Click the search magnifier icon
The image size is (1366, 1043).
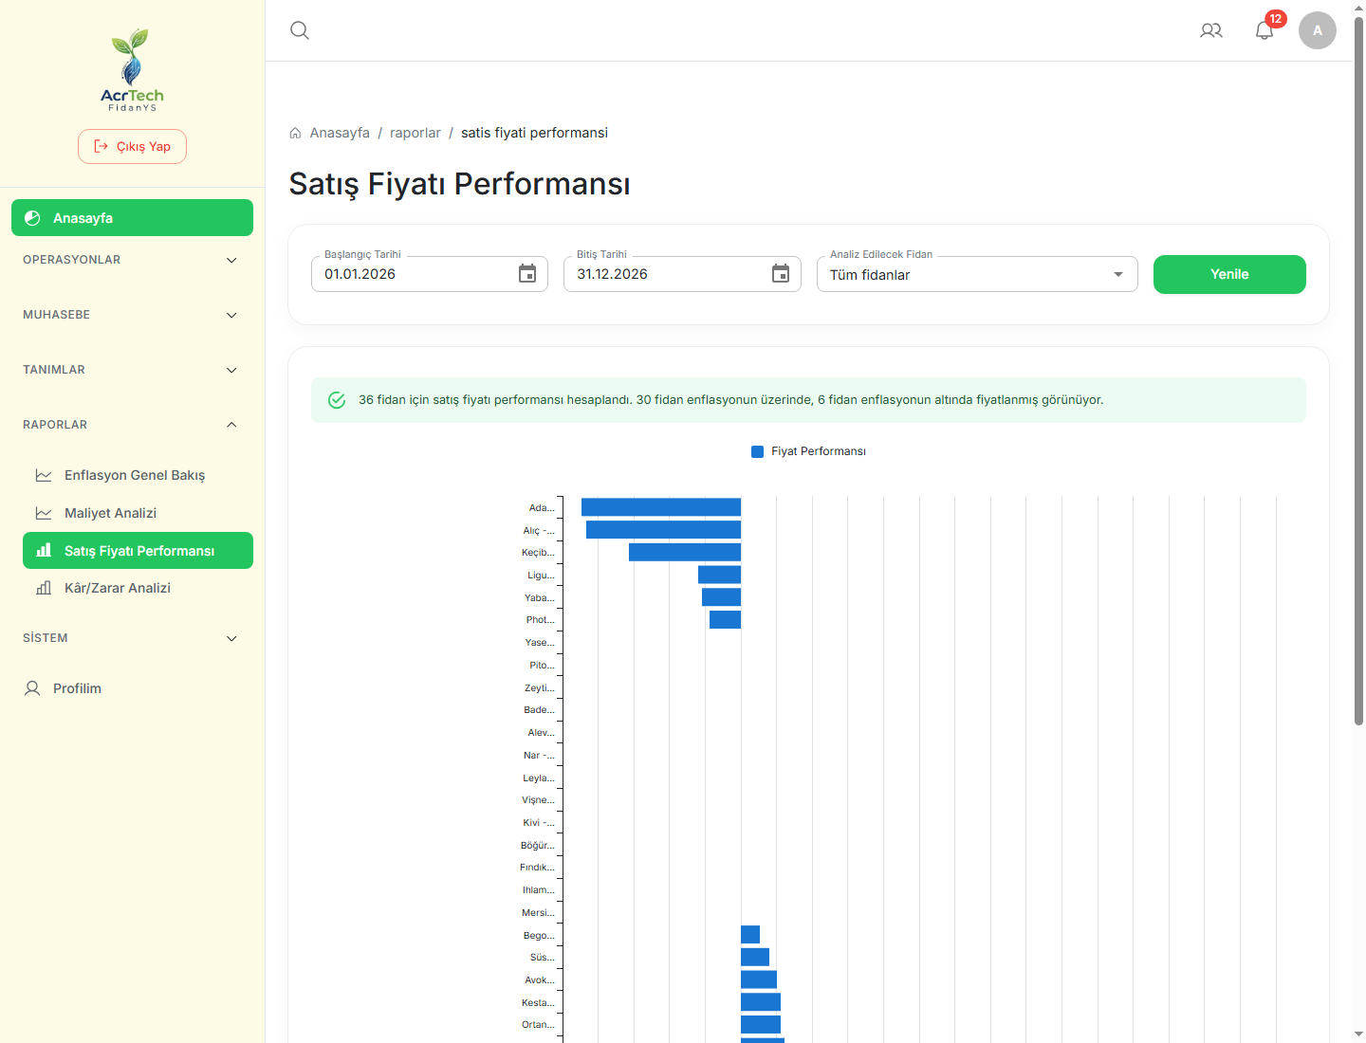point(300,30)
